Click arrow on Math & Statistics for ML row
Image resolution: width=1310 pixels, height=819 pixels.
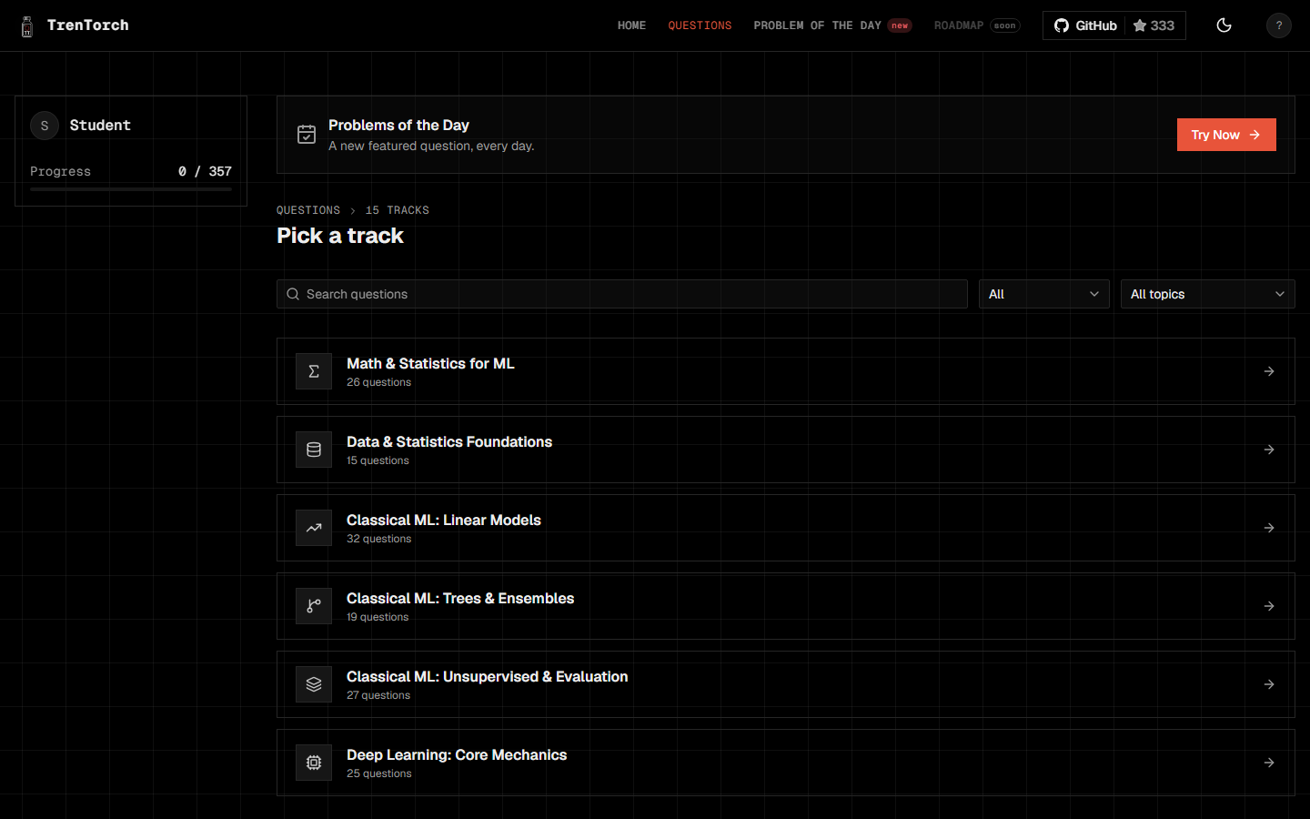tap(1269, 371)
